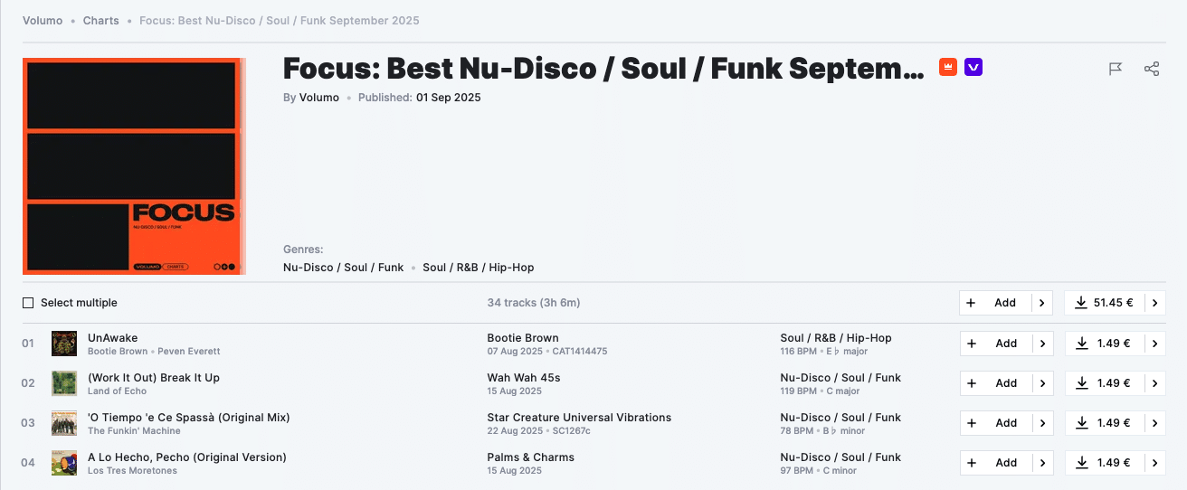Download entire chart for 51.45 €
The width and height of the screenshot is (1187, 490).
(1104, 303)
